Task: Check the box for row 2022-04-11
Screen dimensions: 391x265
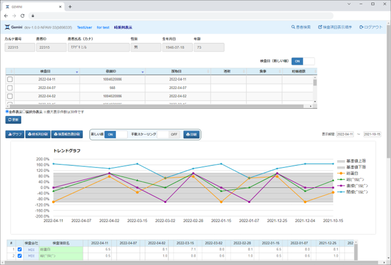Action: [x=10, y=79]
